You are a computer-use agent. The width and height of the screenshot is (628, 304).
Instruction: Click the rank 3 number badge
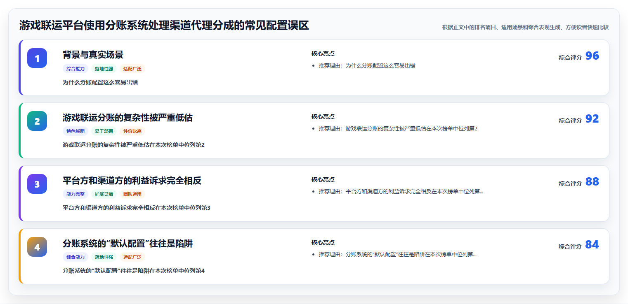pos(37,184)
